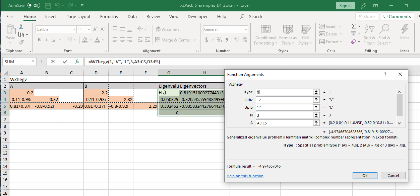Click the Wrap Text button
This screenshot has height=196, width=420.
[168, 29]
